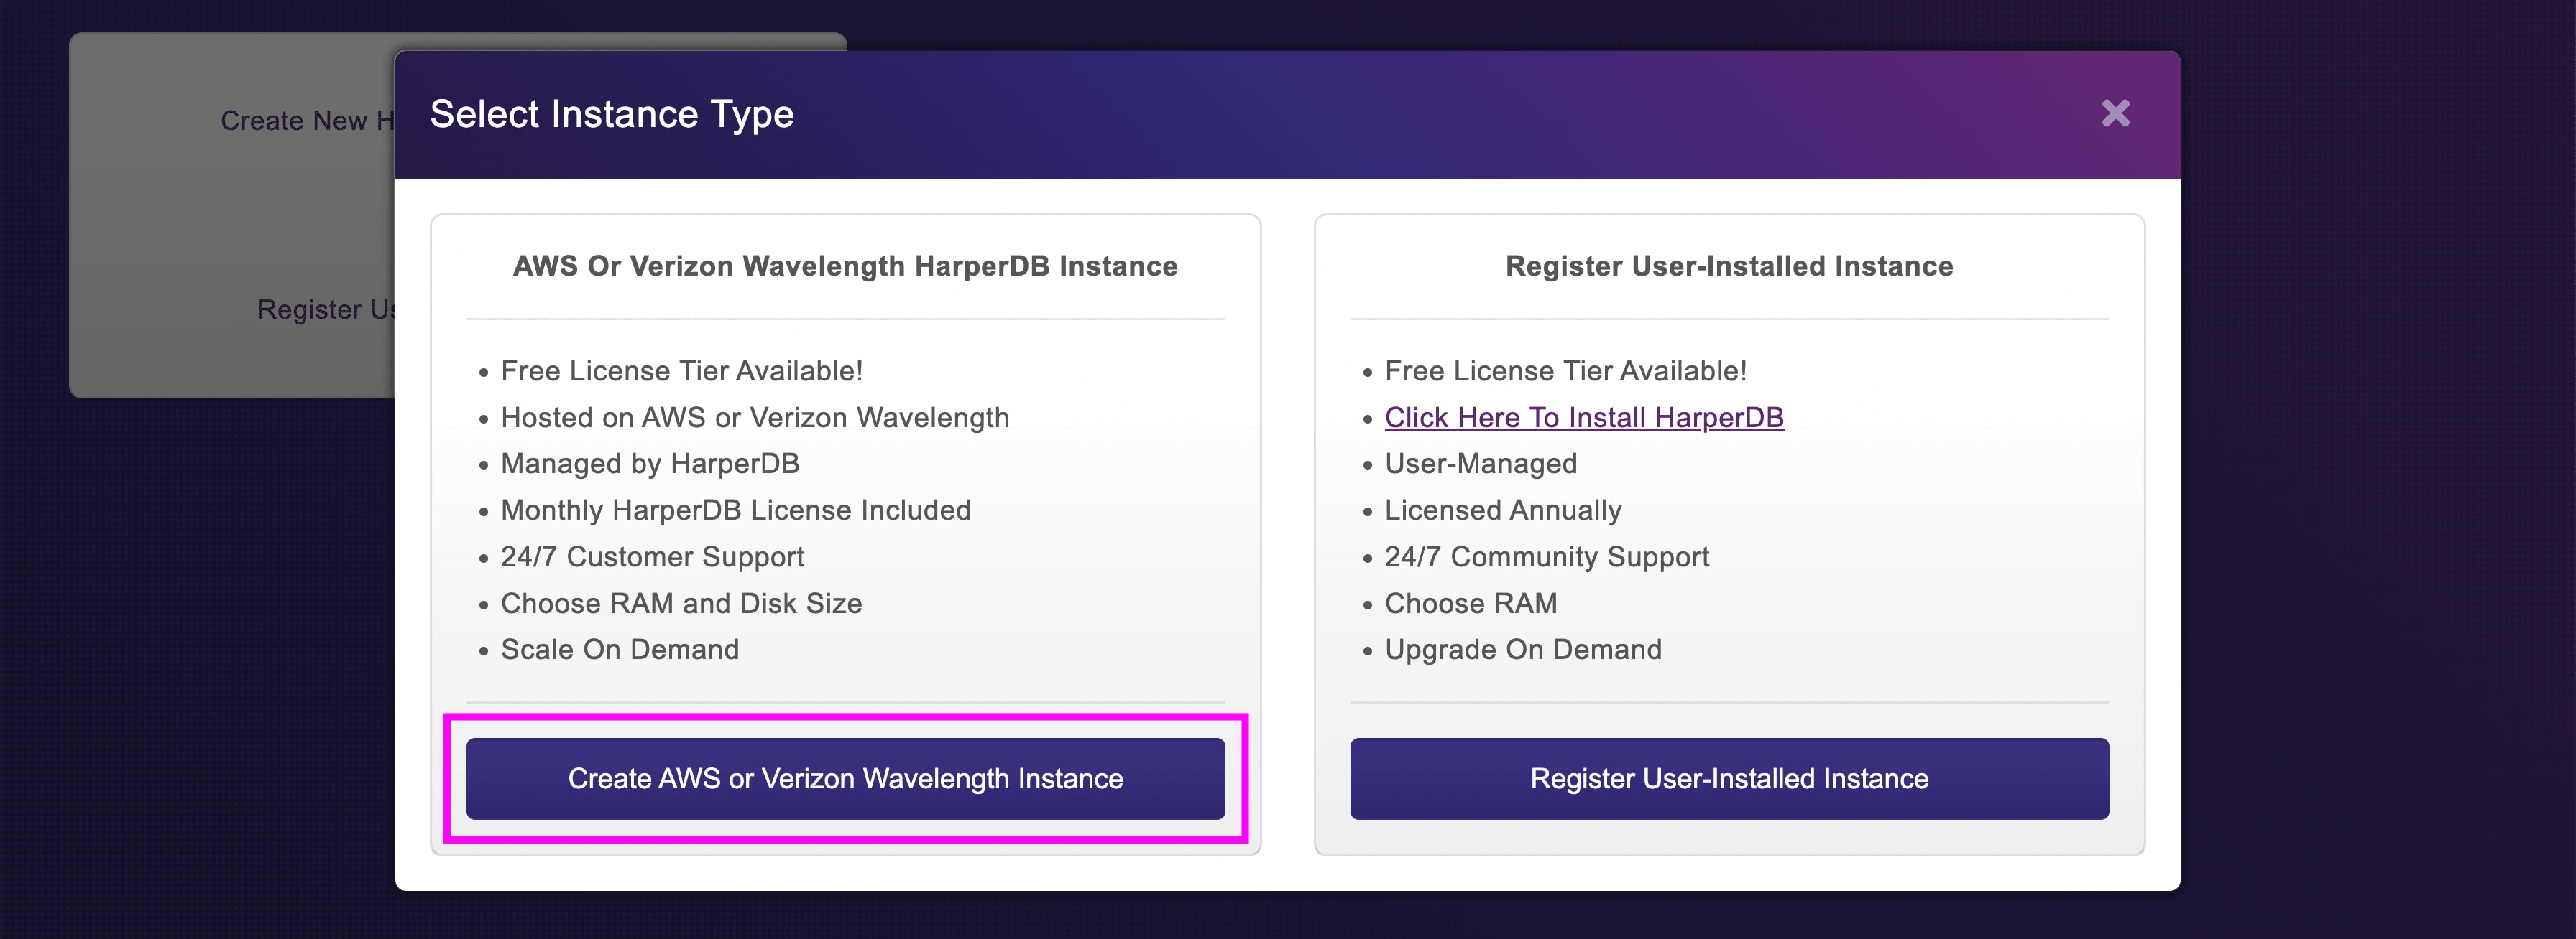Close the Select Instance Type dialog
Screen dimensions: 2576x939
[x=2115, y=113]
